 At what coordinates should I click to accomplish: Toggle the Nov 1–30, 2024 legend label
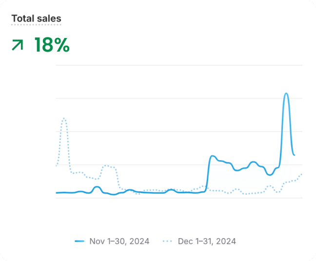pyautogui.click(x=119, y=241)
